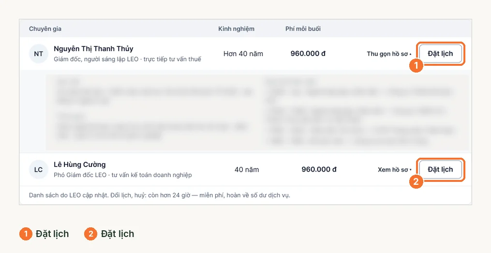Book Lê Hùng Cường with Đặt lịch
Screen dimensions: 491x253
point(440,169)
